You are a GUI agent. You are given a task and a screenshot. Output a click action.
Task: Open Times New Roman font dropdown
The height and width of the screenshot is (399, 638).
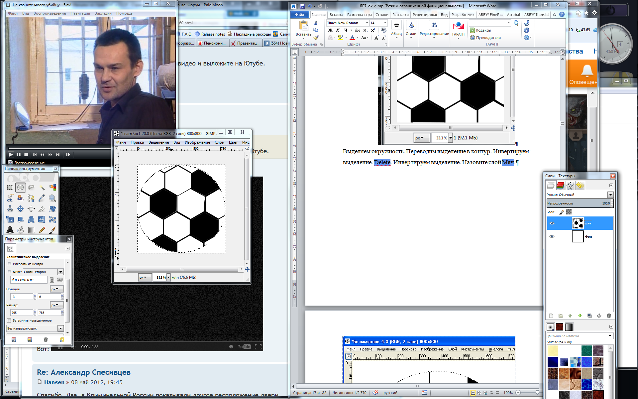click(x=367, y=23)
